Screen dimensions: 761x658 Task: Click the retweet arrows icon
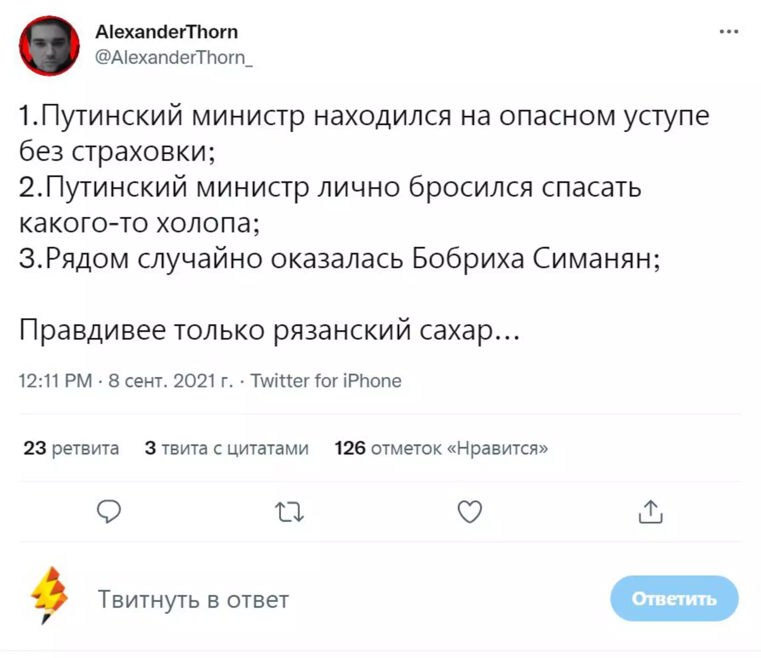coord(289,512)
